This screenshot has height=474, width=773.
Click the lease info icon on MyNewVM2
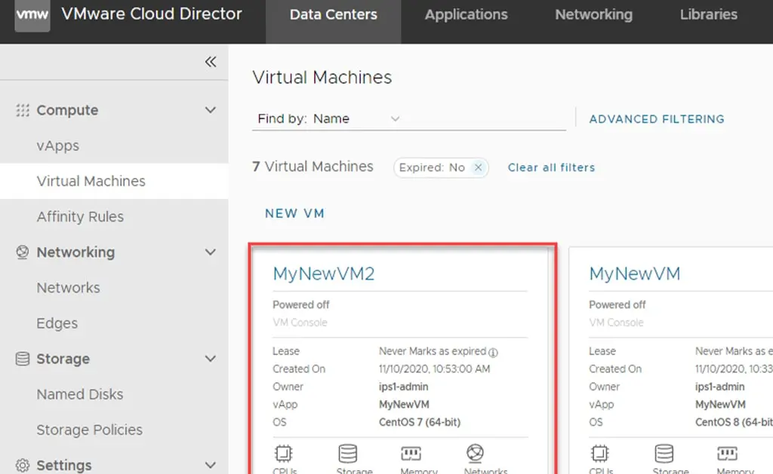click(494, 352)
